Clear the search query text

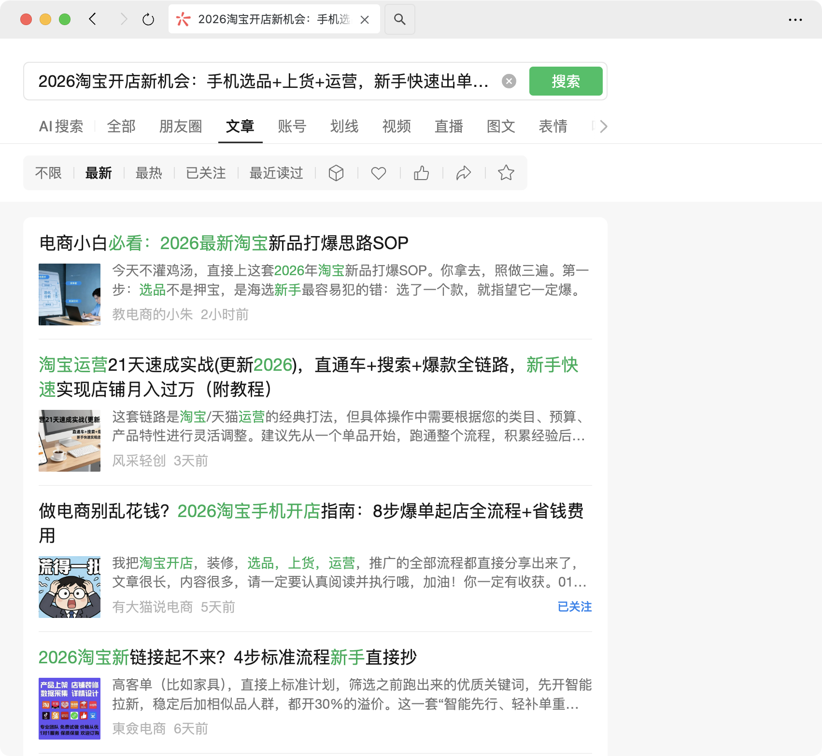pyautogui.click(x=509, y=81)
